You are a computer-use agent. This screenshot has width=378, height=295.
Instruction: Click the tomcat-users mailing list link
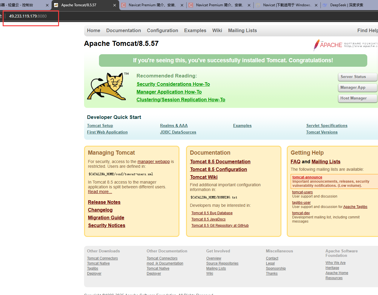[x=302, y=192]
